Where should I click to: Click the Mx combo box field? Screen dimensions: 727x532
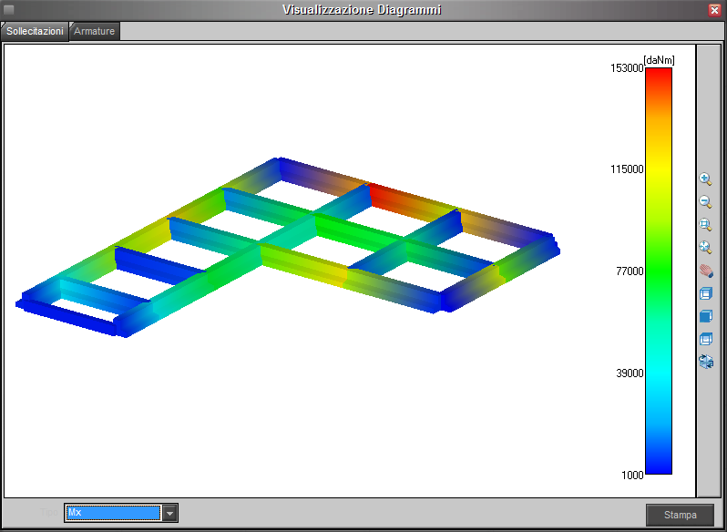(113, 513)
